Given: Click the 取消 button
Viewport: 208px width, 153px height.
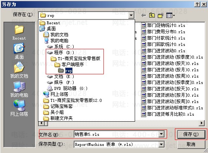Looking at the screenshot, I should (191, 144).
